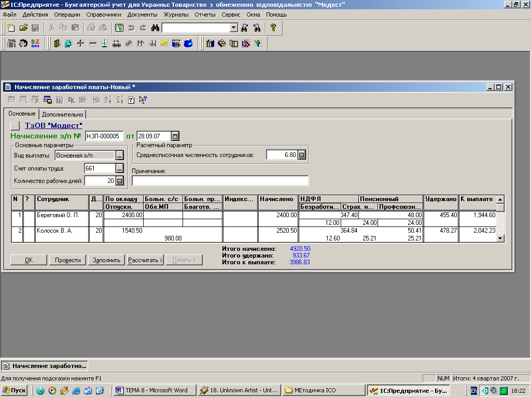531x398 pixels.
Task: Open the Файл menu
Action: [9, 15]
